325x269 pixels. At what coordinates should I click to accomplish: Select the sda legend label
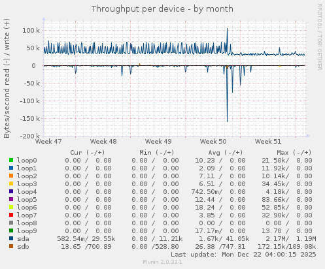point(23,239)
